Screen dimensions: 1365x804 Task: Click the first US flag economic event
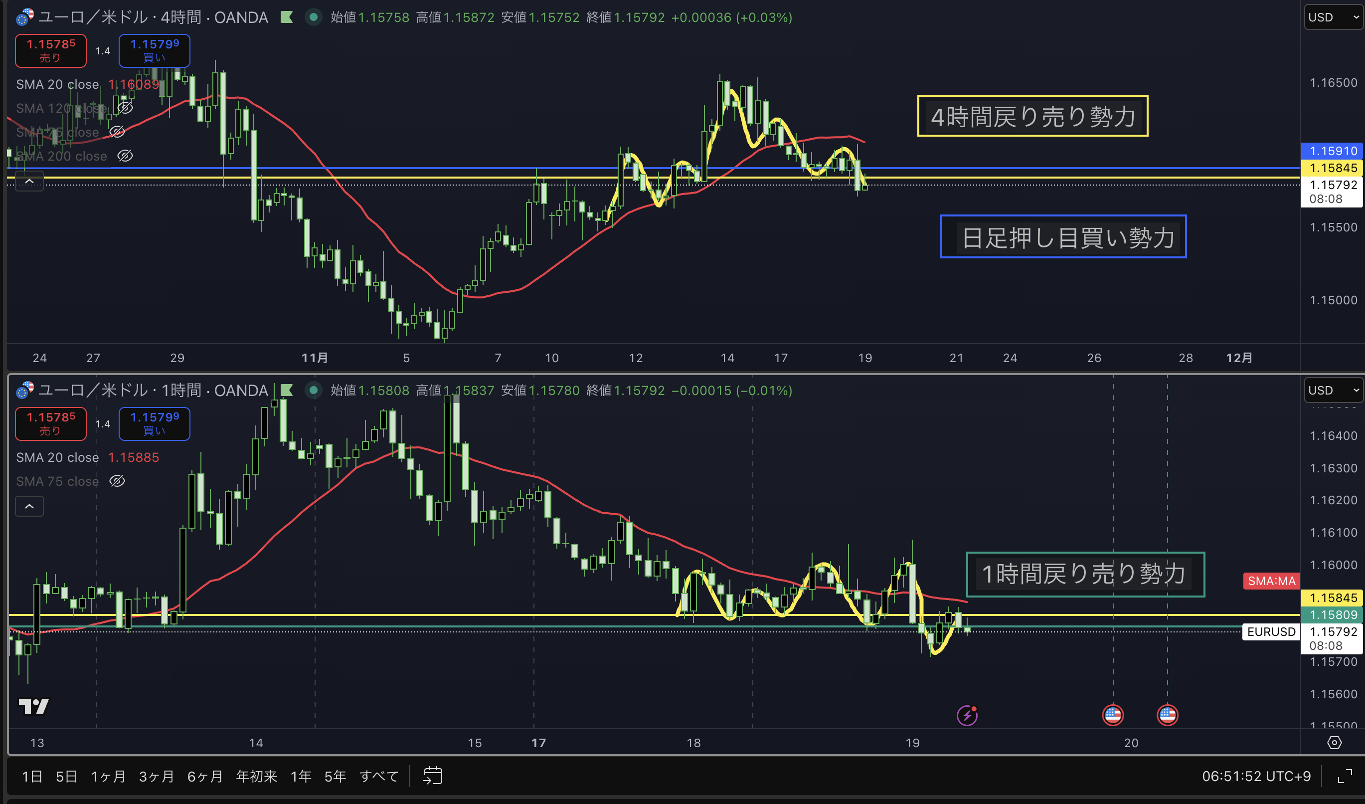click(1113, 715)
